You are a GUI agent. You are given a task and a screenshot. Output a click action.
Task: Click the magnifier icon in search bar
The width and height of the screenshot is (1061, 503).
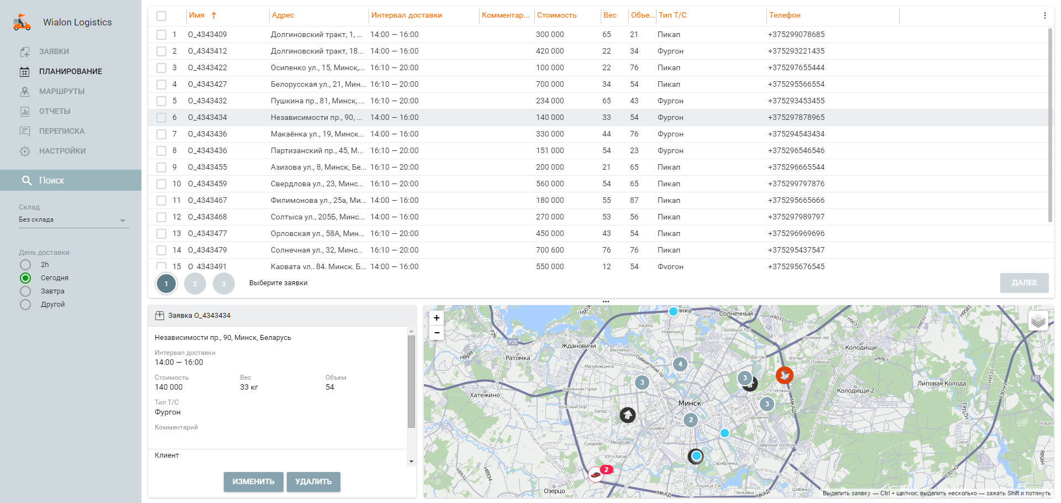[27, 180]
